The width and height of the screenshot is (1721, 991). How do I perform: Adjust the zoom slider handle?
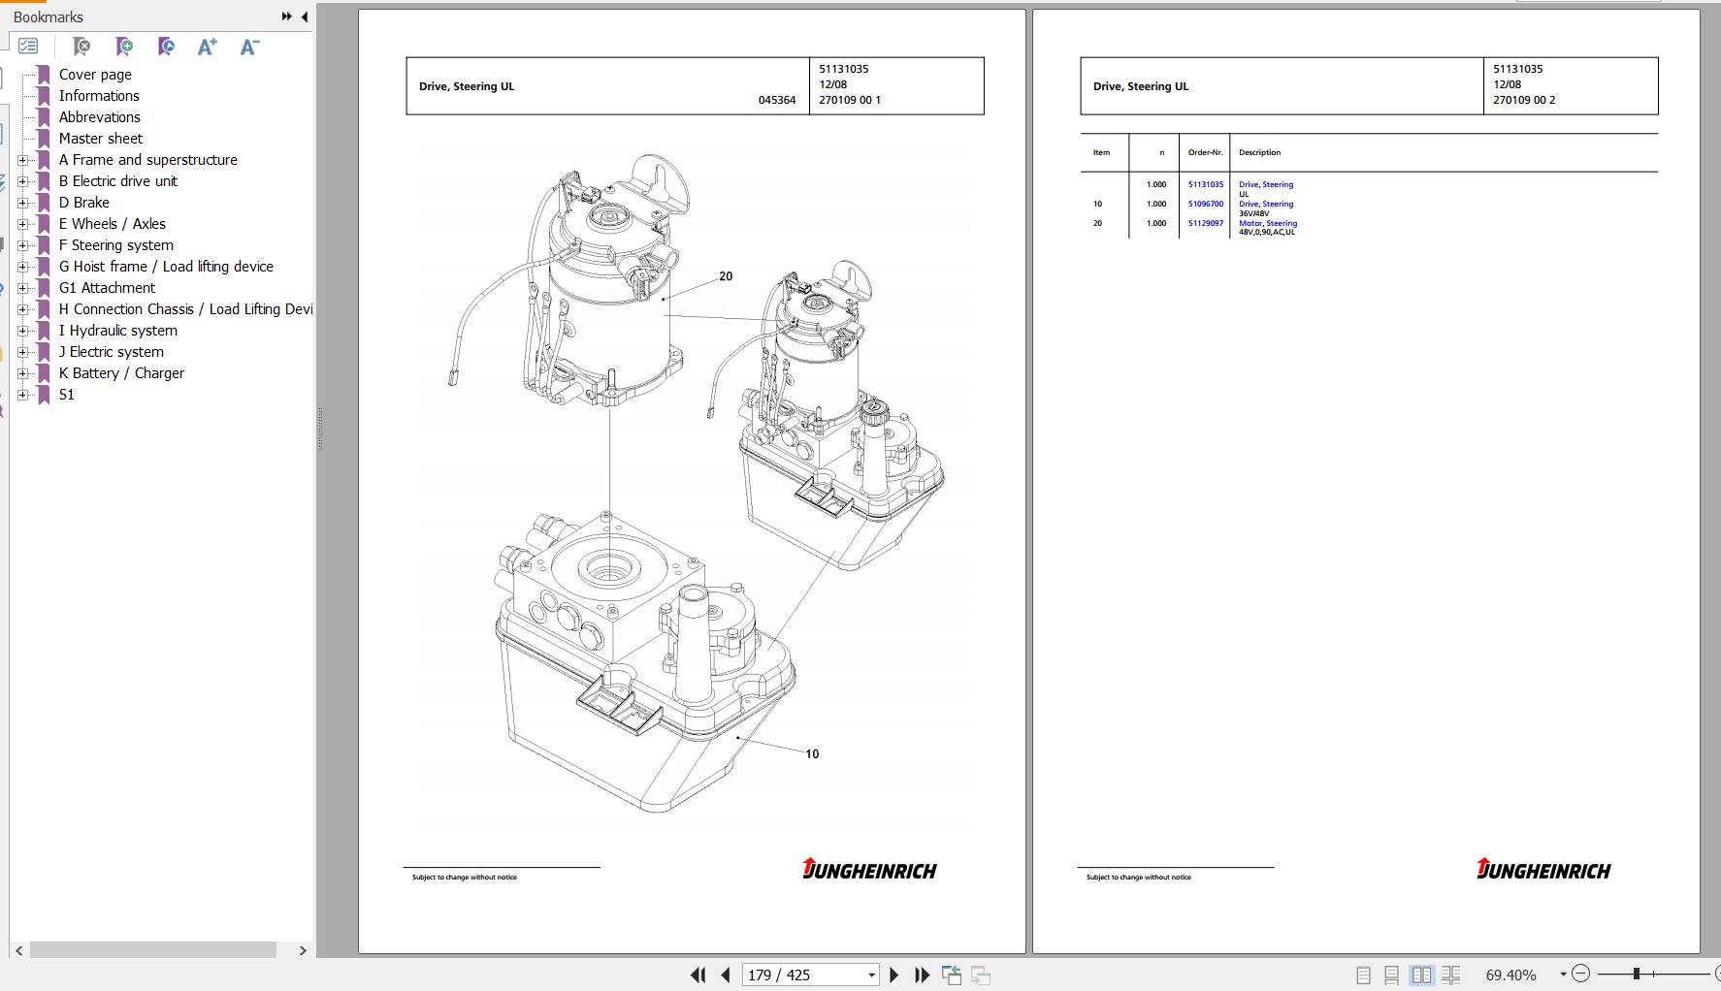[x=1637, y=974]
